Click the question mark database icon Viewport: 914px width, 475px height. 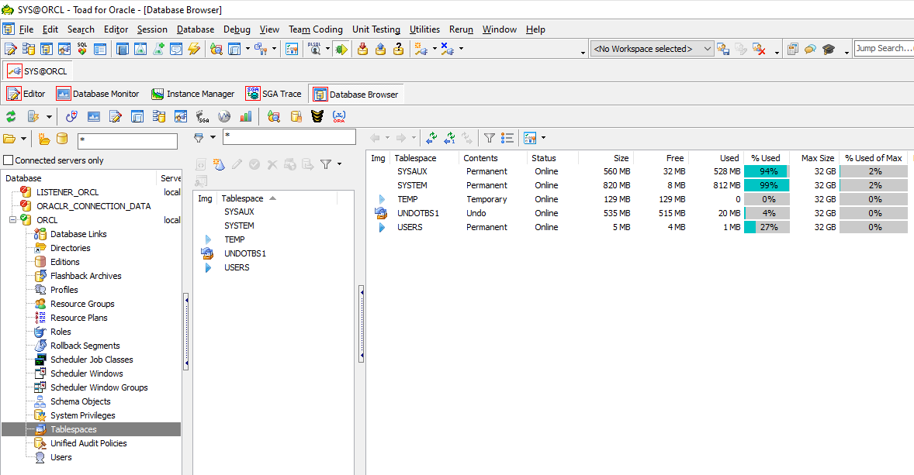pyautogui.click(x=399, y=50)
